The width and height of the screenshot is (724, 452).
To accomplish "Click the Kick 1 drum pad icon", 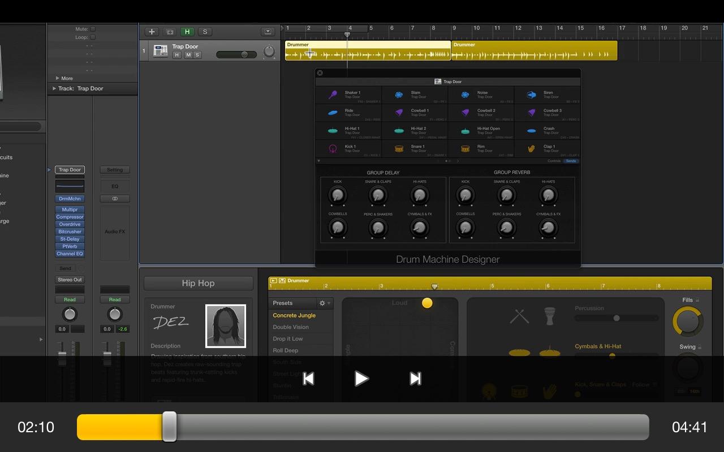I will pyautogui.click(x=333, y=149).
